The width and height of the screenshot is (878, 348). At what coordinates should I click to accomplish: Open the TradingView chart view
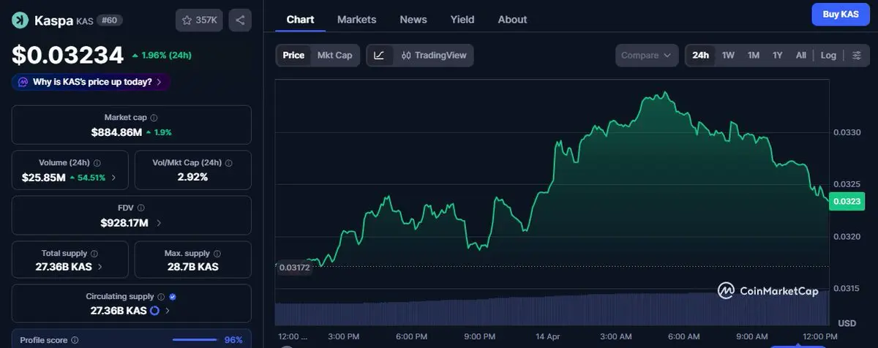434,56
